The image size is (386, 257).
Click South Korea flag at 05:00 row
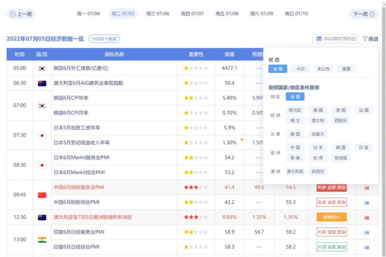click(x=42, y=69)
